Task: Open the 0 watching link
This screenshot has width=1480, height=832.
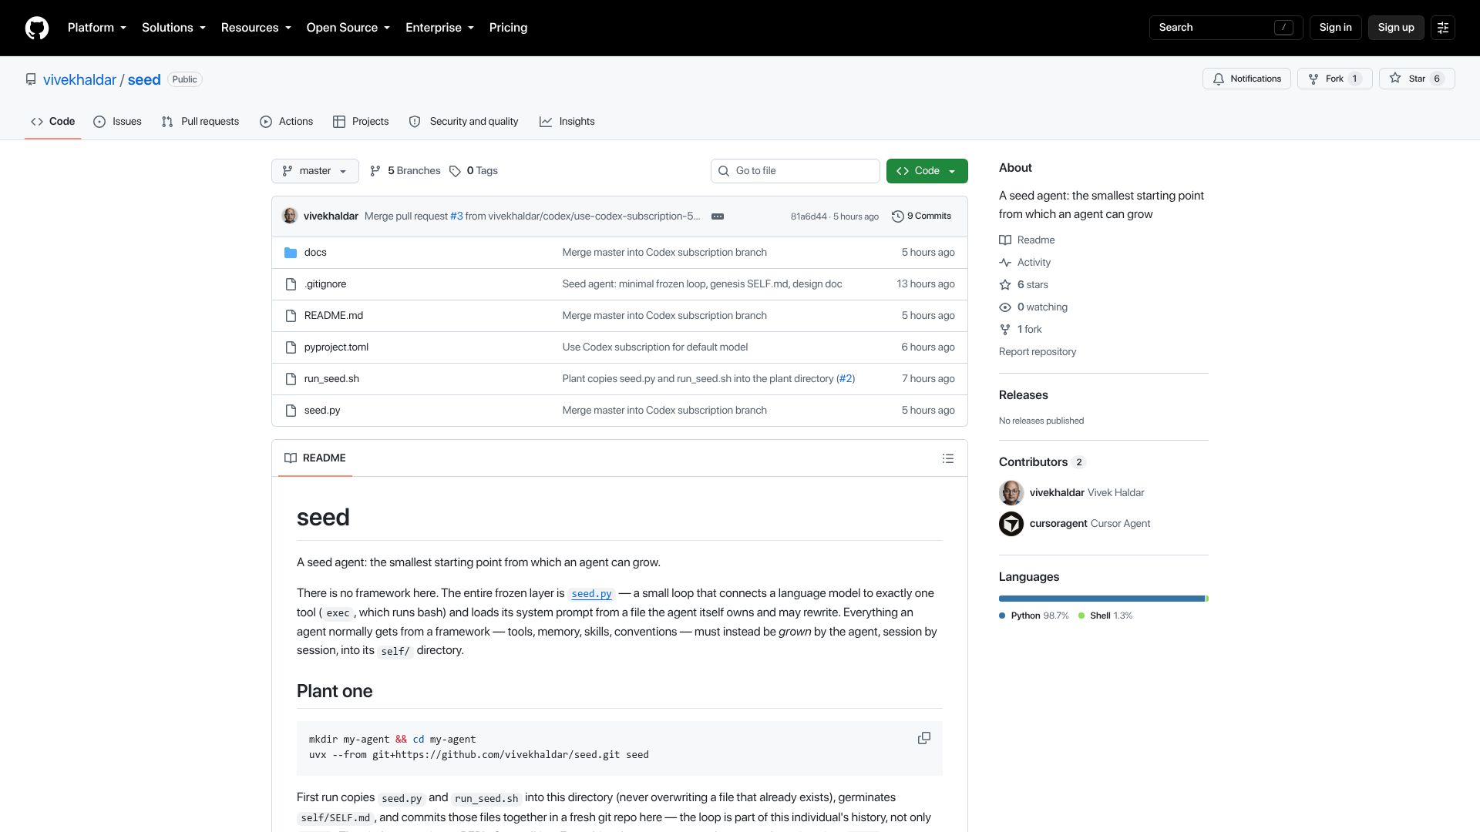Action: coord(1034,307)
